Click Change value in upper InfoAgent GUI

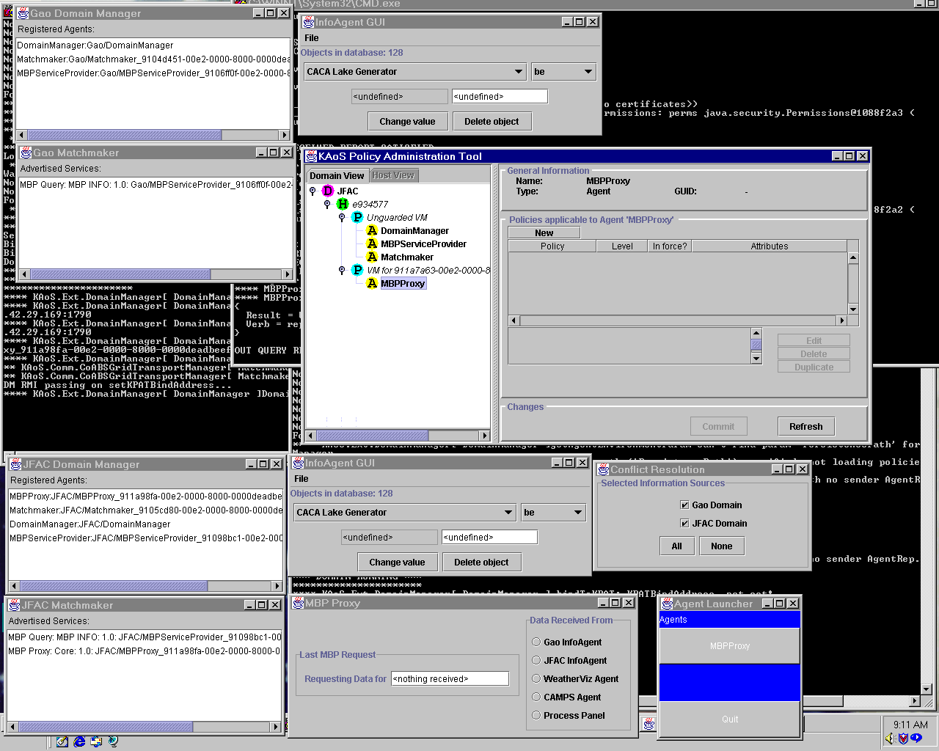coord(407,122)
